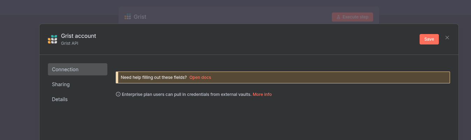The image size is (471, 140).
Task: Click the info circle icon beside Enterprise notice
Action: tap(118, 94)
